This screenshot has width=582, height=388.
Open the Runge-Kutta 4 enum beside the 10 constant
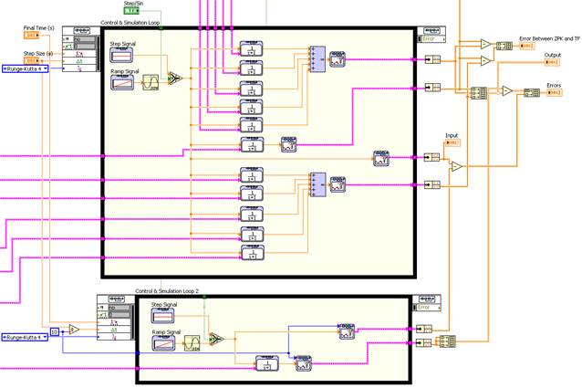coord(26,337)
